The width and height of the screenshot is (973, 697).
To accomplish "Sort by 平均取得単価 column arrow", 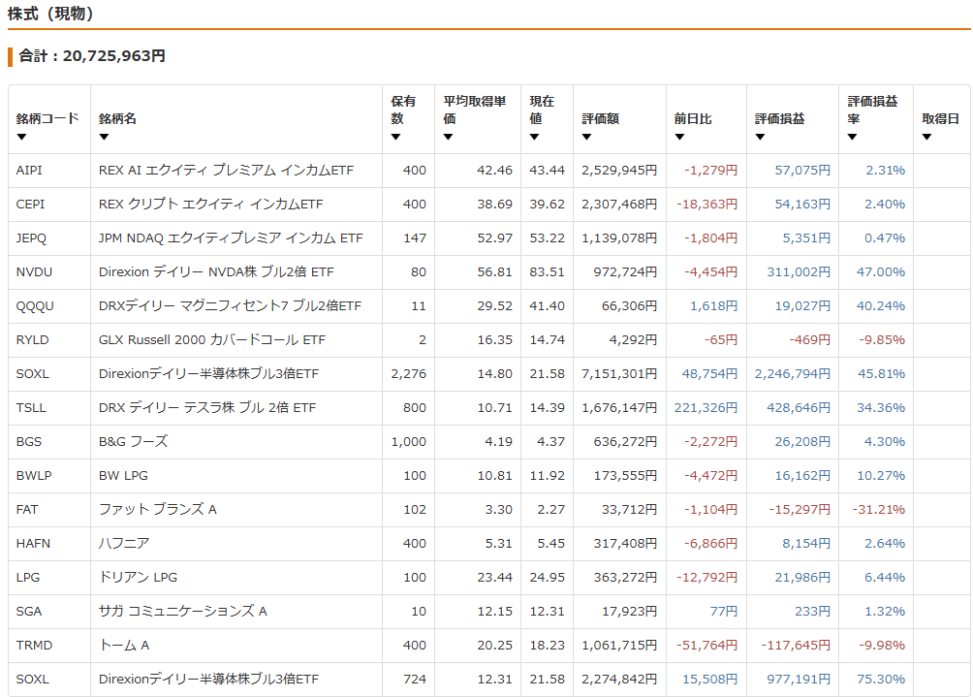I will point(448,137).
